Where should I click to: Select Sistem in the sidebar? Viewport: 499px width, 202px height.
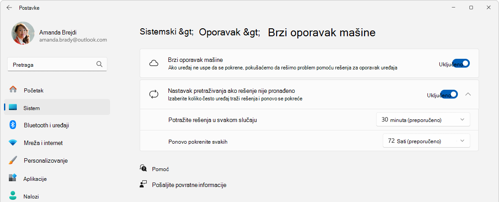[x=57, y=108]
